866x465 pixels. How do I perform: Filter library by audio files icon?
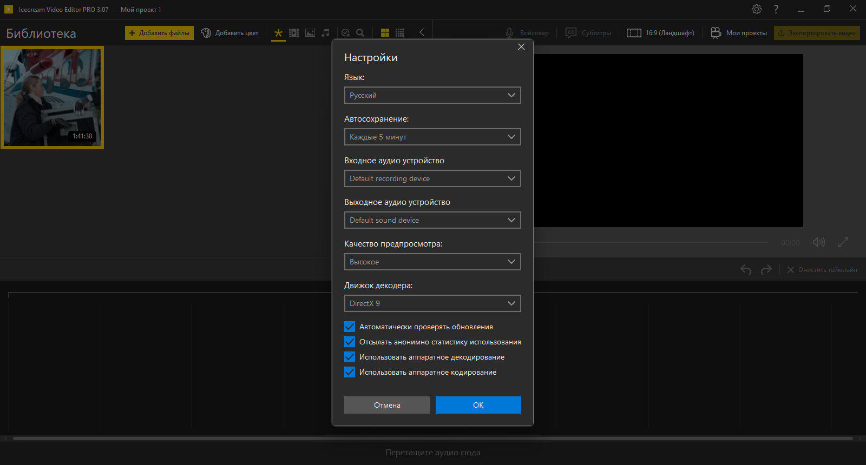tap(325, 33)
